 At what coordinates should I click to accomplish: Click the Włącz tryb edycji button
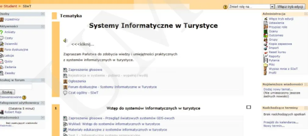click(290, 7)
